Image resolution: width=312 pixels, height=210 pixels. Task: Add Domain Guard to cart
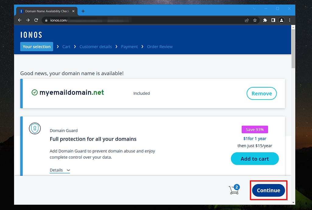point(255,159)
